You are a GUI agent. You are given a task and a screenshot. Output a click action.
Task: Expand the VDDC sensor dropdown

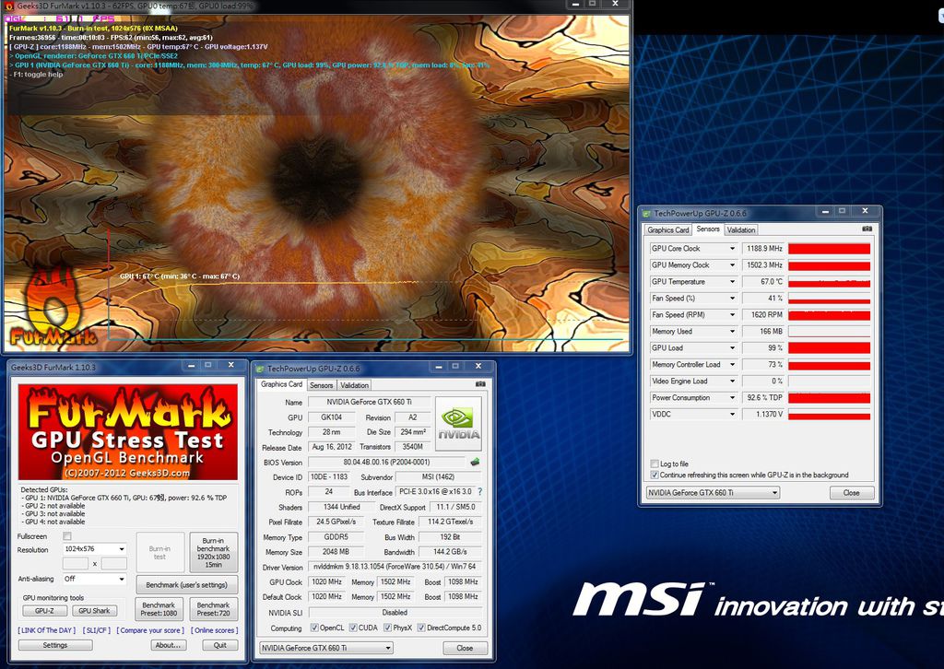click(x=732, y=415)
